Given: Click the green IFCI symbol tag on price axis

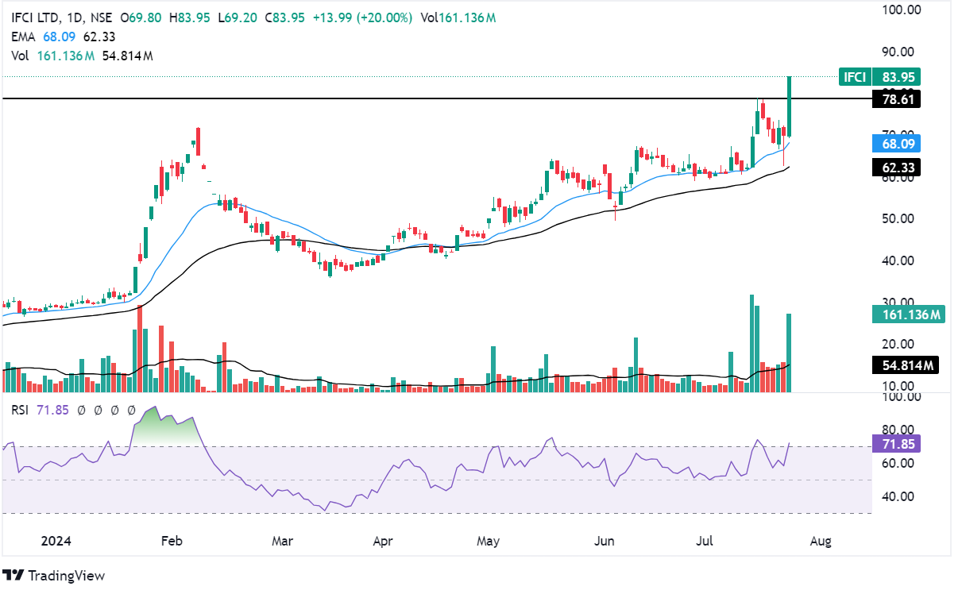Looking at the screenshot, I should pos(854,77).
